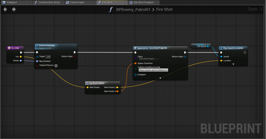This screenshot has height=139, width=266.
Task: Click the Class pin on SpawnActor
Action: [136, 58]
